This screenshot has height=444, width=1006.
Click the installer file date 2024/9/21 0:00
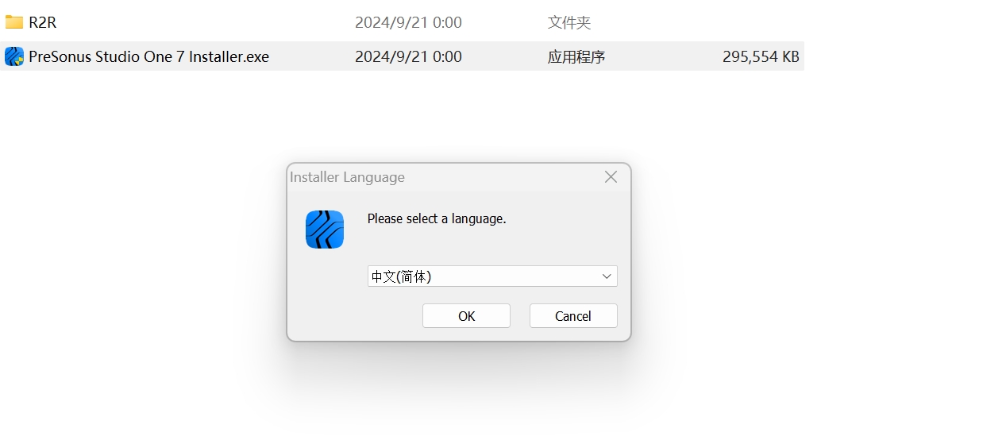[408, 56]
